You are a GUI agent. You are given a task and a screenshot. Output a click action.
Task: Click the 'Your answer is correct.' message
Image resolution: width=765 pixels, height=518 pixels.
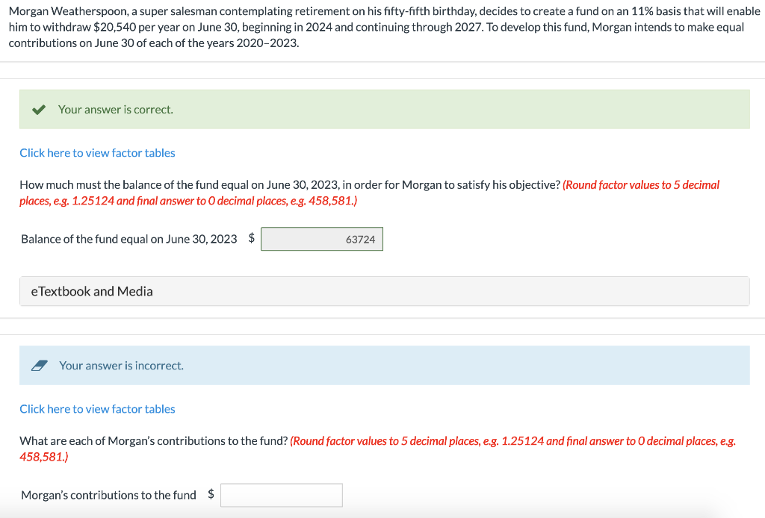point(116,110)
